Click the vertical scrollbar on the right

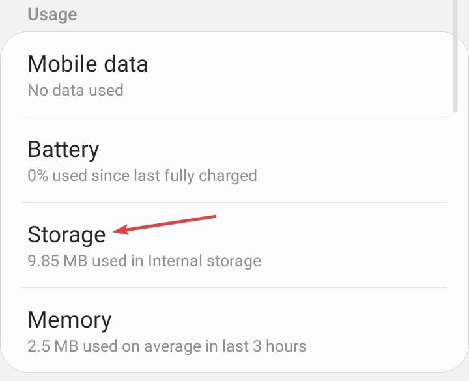457,75
